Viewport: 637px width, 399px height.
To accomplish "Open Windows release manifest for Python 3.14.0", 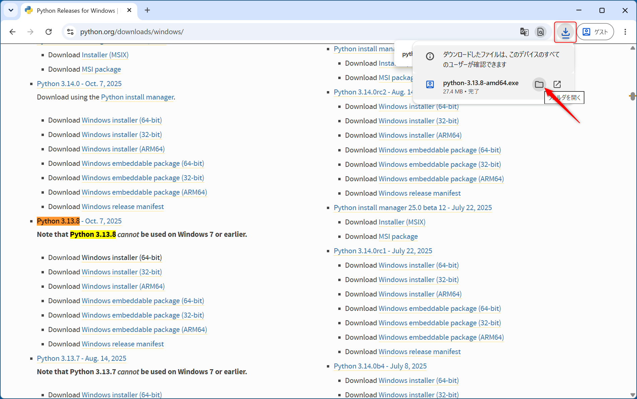I will 123,207.
